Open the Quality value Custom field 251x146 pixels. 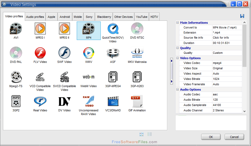coord(227,53)
